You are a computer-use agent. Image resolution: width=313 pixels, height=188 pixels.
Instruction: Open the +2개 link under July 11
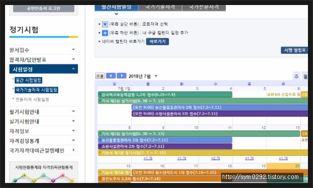tap(216, 158)
